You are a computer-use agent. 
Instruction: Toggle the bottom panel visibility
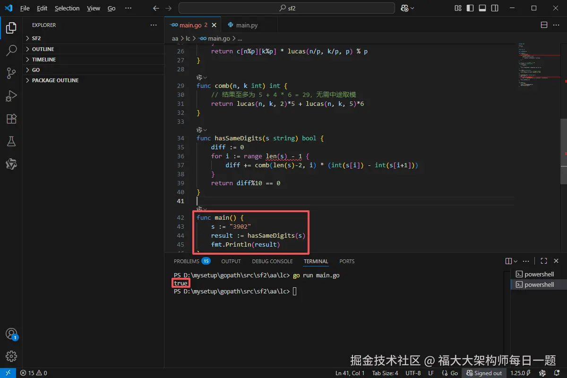click(482, 8)
